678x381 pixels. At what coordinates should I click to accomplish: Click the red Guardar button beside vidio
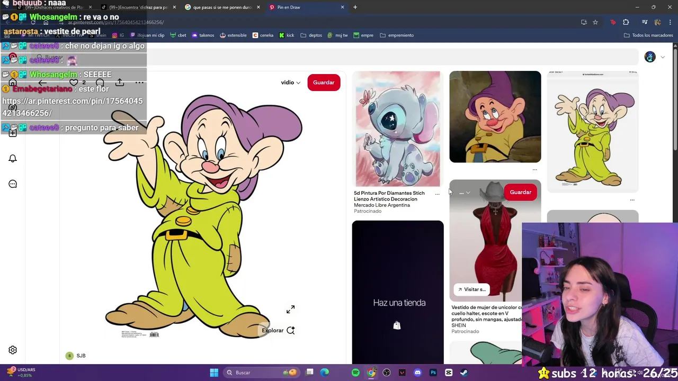coord(324,83)
